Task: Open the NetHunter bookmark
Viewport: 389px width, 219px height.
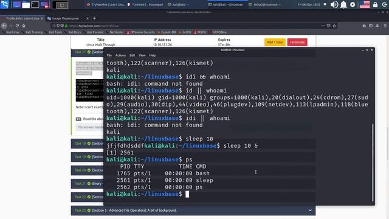Action: coord(115,32)
